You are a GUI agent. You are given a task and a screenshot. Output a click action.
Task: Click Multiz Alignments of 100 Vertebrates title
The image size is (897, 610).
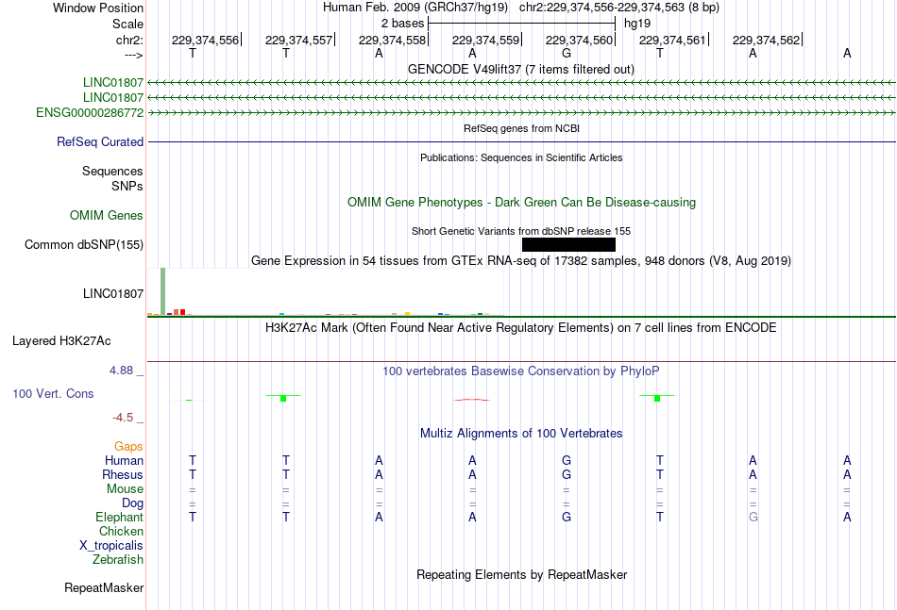coord(521,433)
